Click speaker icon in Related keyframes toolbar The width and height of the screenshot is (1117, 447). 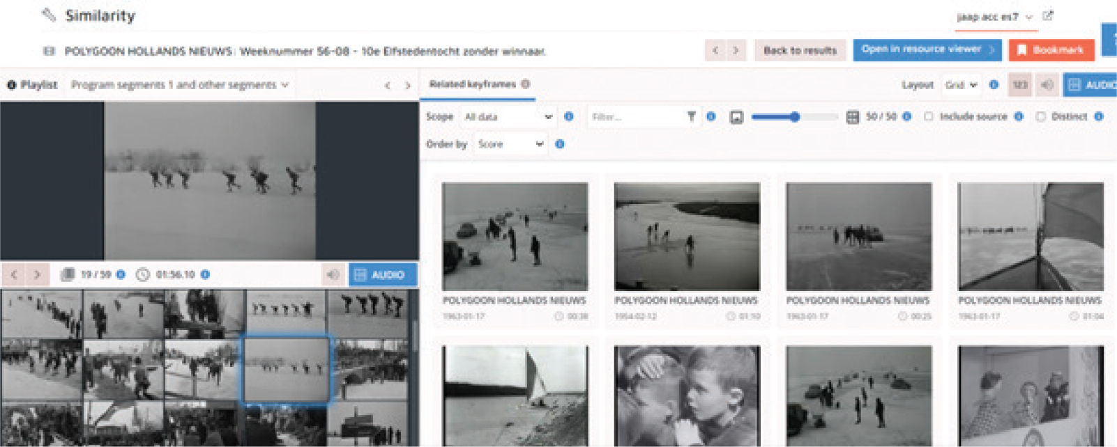pyautogui.click(x=1047, y=85)
